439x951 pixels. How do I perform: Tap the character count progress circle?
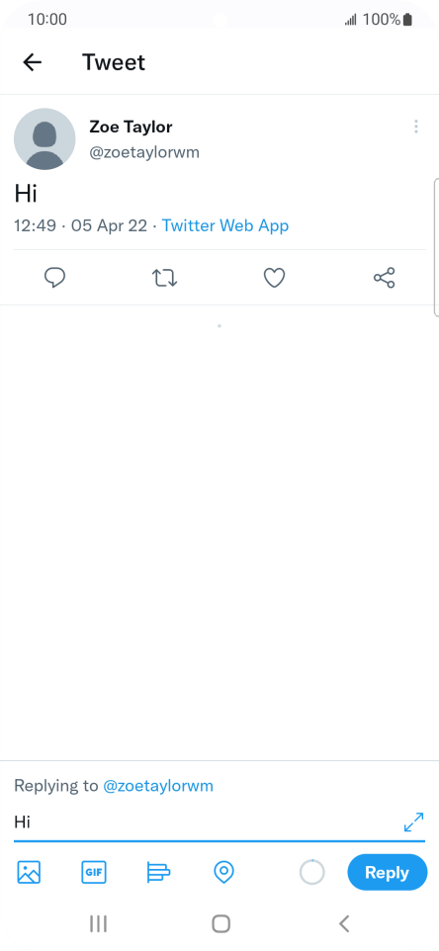tap(312, 873)
